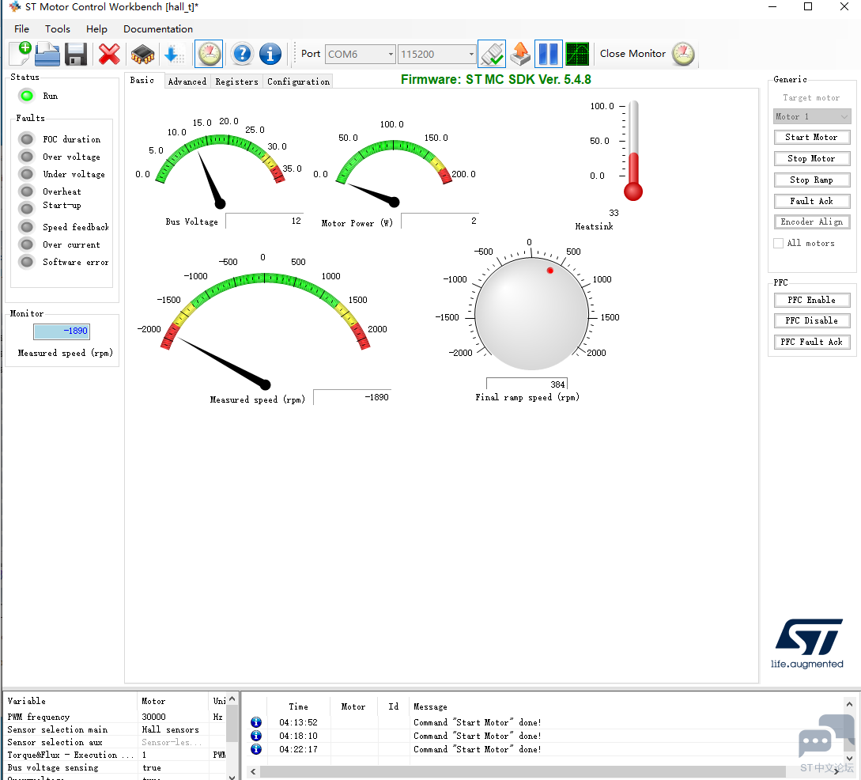This screenshot has height=780, width=861.
Task: Click the Fault Ack button
Action: [x=811, y=201]
